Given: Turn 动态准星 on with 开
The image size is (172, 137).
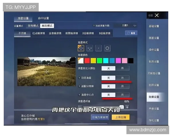Looking at the screenshot, I should [122, 78].
